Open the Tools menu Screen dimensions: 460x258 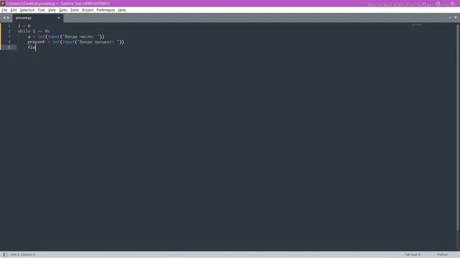coord(75,10)
